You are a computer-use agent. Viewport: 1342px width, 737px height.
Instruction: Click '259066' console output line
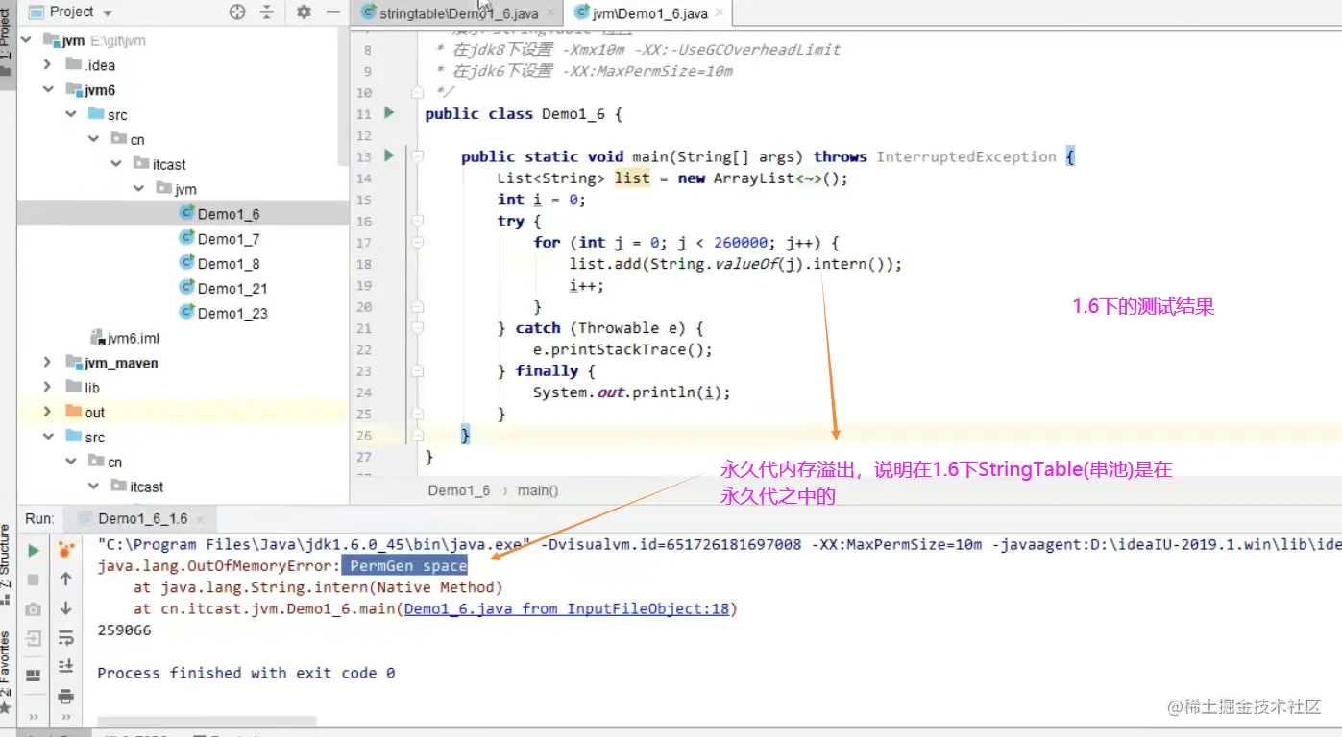point(124,630)
